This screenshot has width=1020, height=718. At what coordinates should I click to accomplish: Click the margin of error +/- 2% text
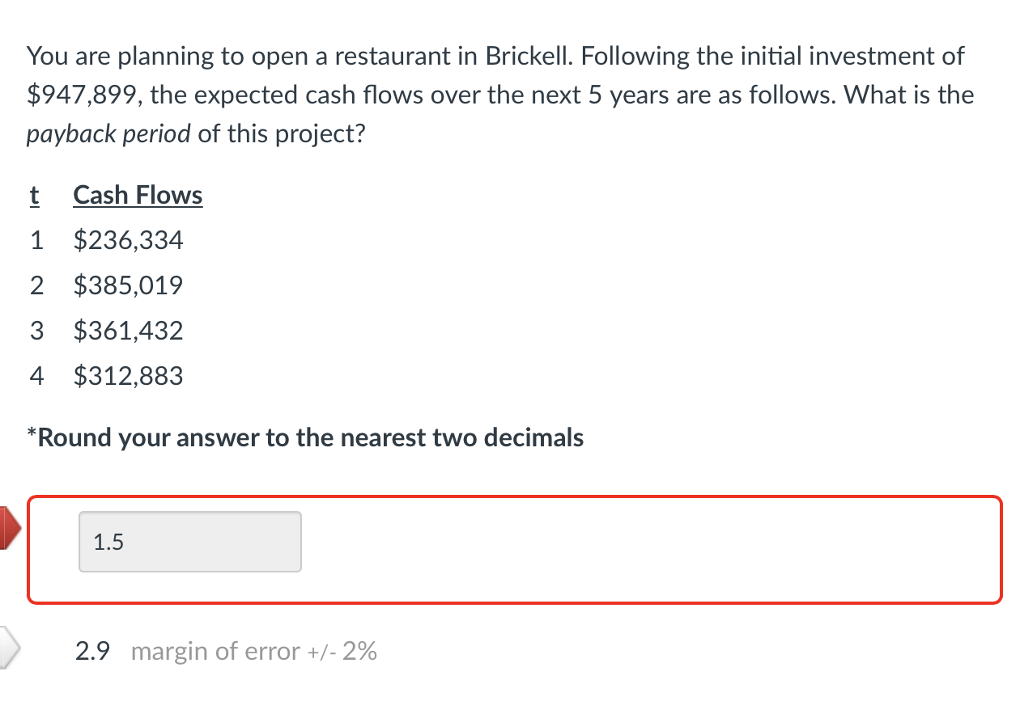[x=254, y=651]
